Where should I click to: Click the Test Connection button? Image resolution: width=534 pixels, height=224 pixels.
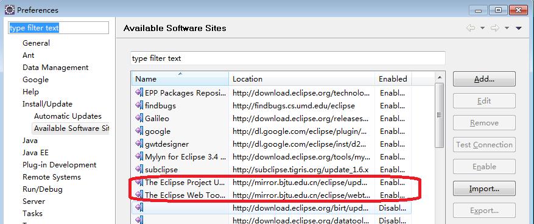coord(484,145)
